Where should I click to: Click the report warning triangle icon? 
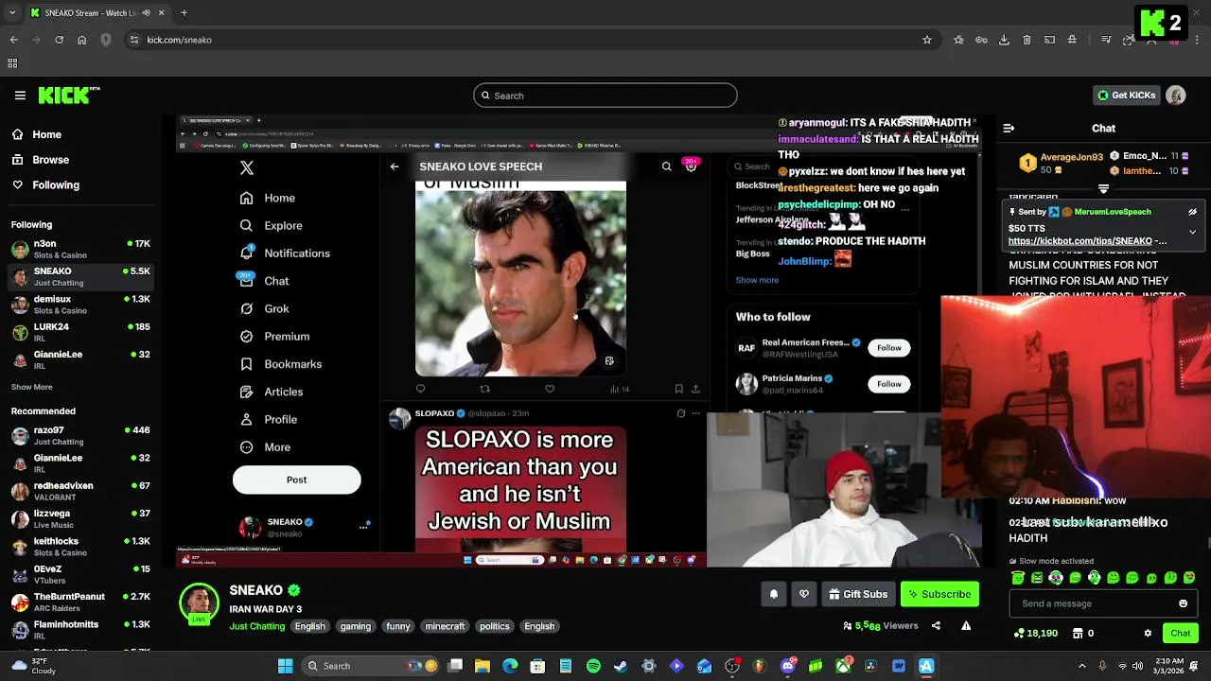966,625
